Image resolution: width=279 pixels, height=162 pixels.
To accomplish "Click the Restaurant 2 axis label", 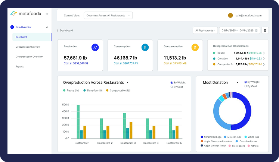I will [x=105, y=143].
